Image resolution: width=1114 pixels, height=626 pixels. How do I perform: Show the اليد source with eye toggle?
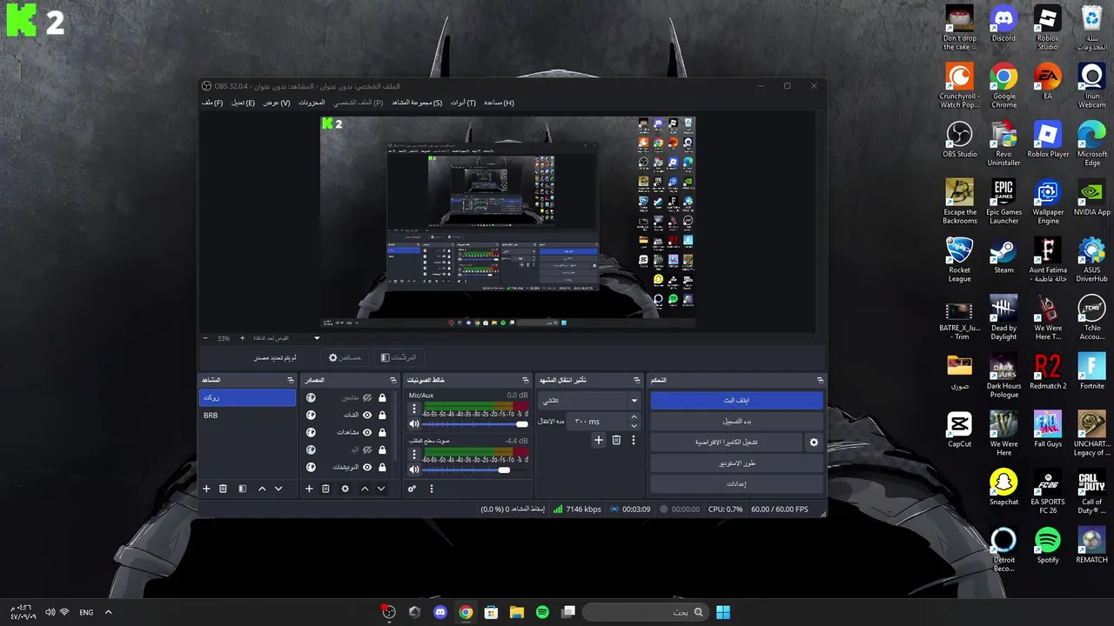[367, 450]
